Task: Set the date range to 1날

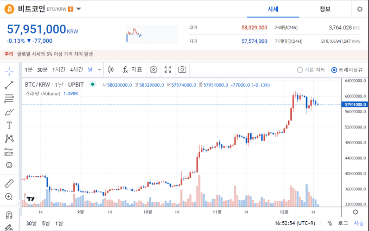Action: pyautogui.click(x=59, y=223)
